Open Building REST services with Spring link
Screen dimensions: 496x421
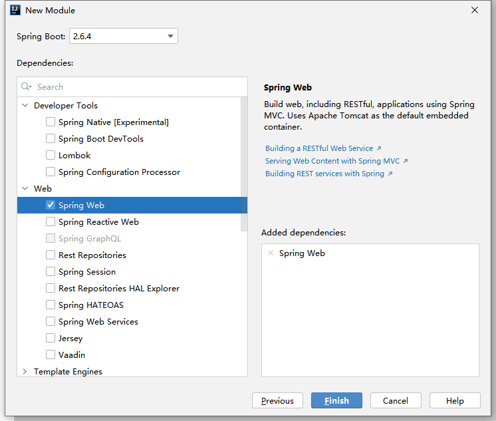tap(324, 174)
